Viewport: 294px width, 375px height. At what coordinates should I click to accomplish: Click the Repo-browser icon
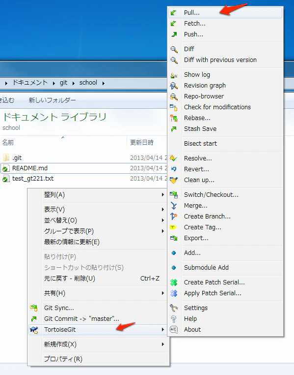coord(174,96)
